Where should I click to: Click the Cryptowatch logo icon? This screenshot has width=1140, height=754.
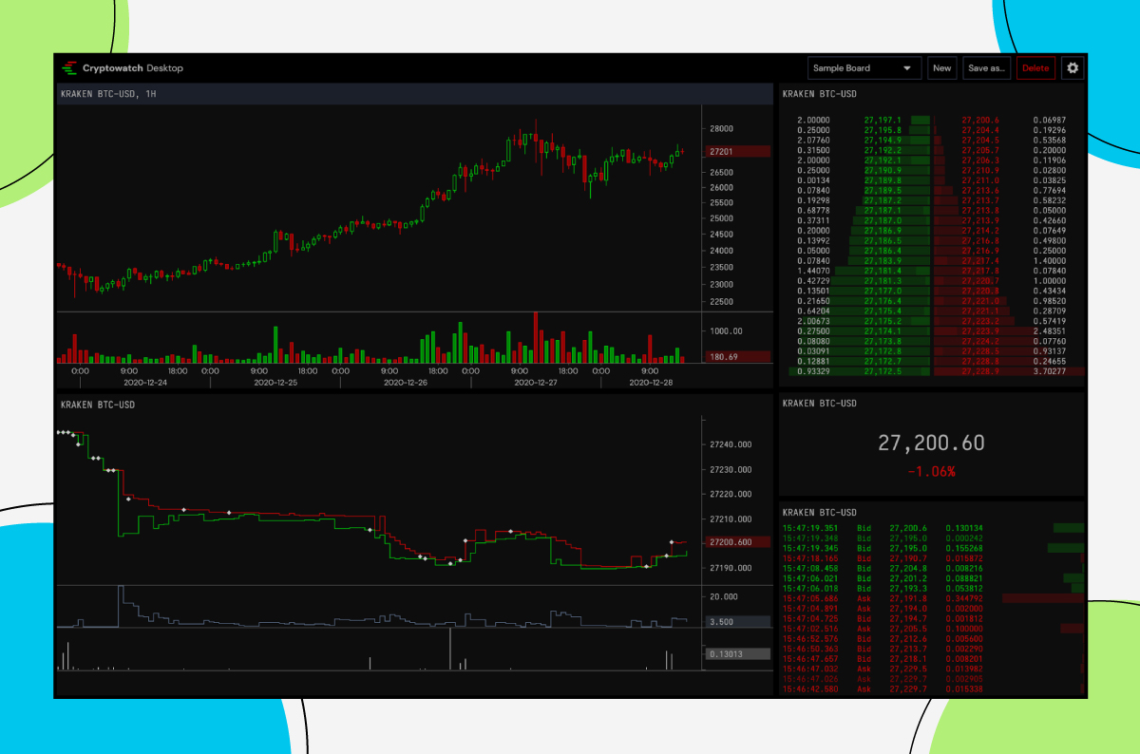coord(68,67)
